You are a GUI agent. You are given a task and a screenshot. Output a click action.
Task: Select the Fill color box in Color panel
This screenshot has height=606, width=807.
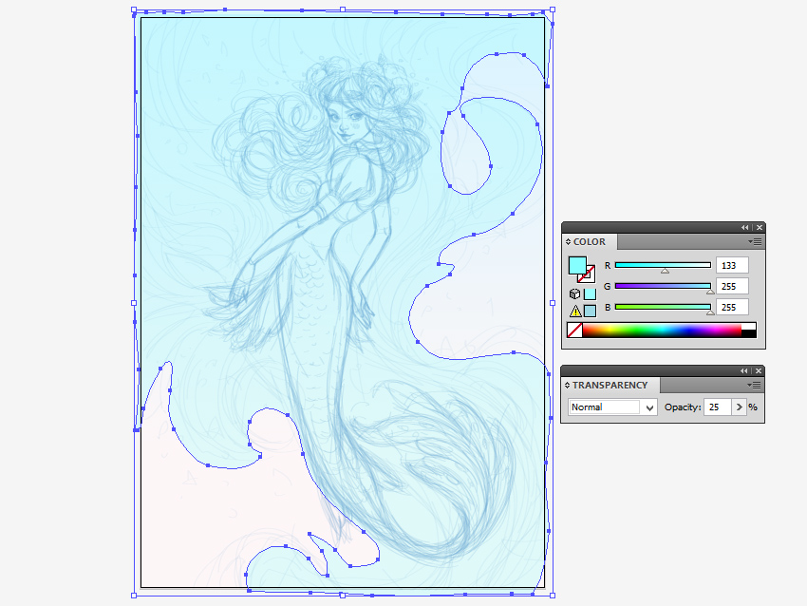coord(577,266)
